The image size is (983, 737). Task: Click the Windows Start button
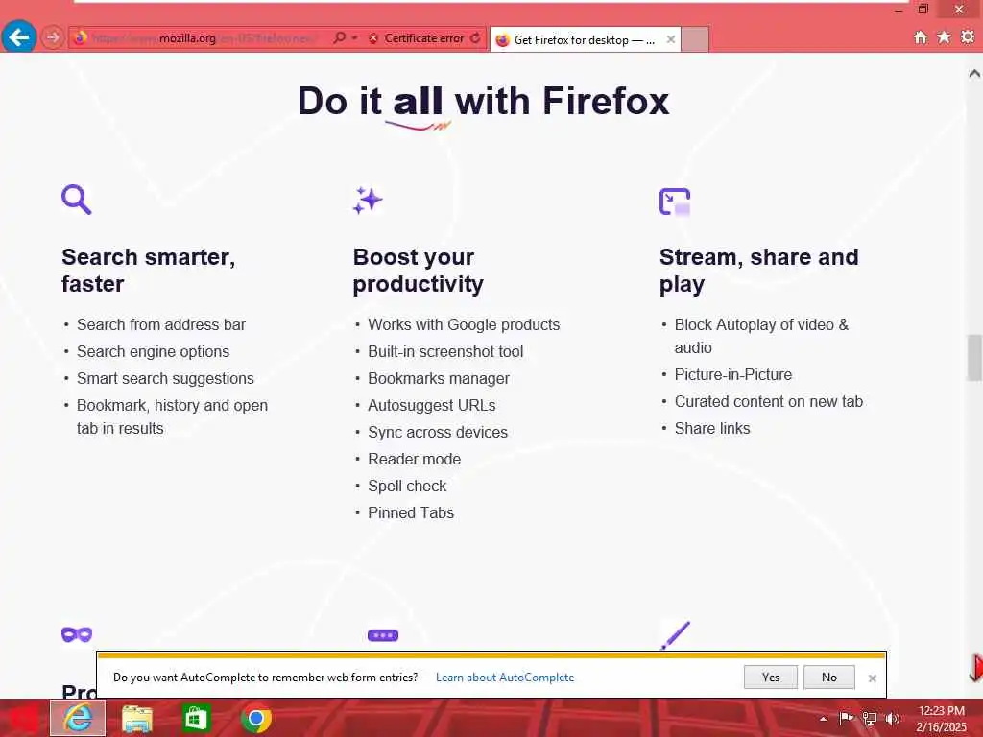[x=23, y=719]
